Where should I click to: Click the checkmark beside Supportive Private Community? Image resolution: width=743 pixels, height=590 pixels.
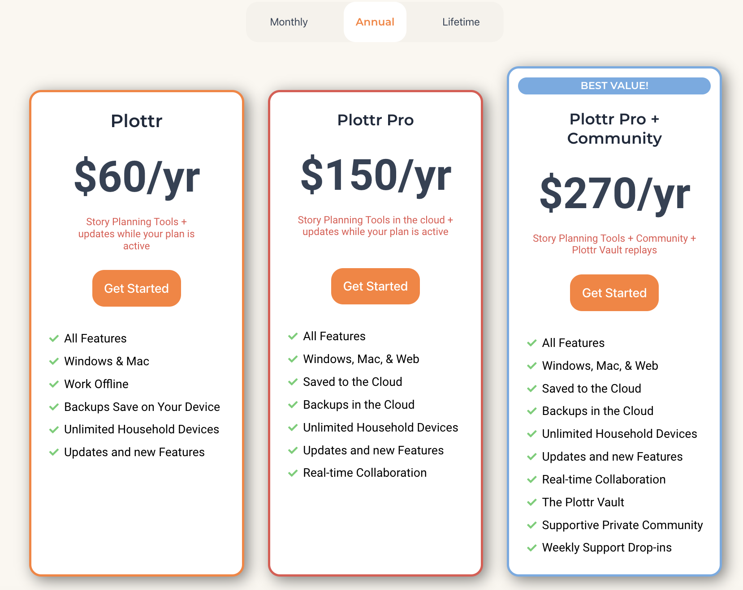point(532,525)
